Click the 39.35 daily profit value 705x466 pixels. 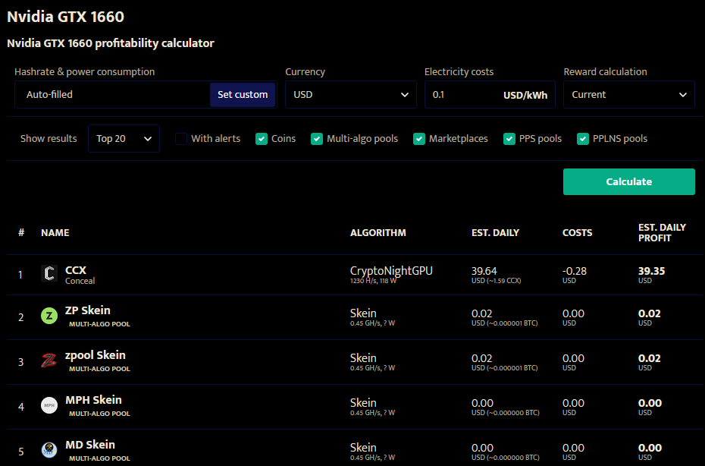point(651,271)
